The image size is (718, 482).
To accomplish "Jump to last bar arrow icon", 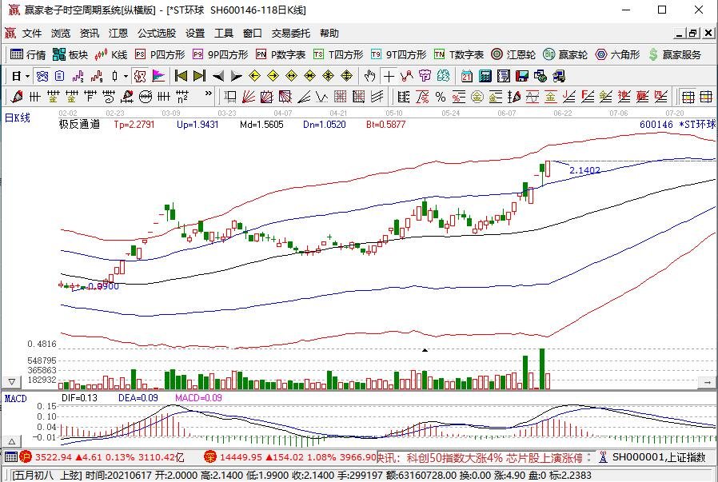I will (x=200, y=76).
